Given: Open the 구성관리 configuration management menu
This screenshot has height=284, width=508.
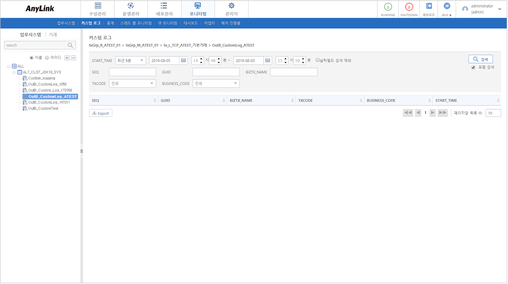Looking at the screenshot, I should pyautogui.click(x=97, y=8).
